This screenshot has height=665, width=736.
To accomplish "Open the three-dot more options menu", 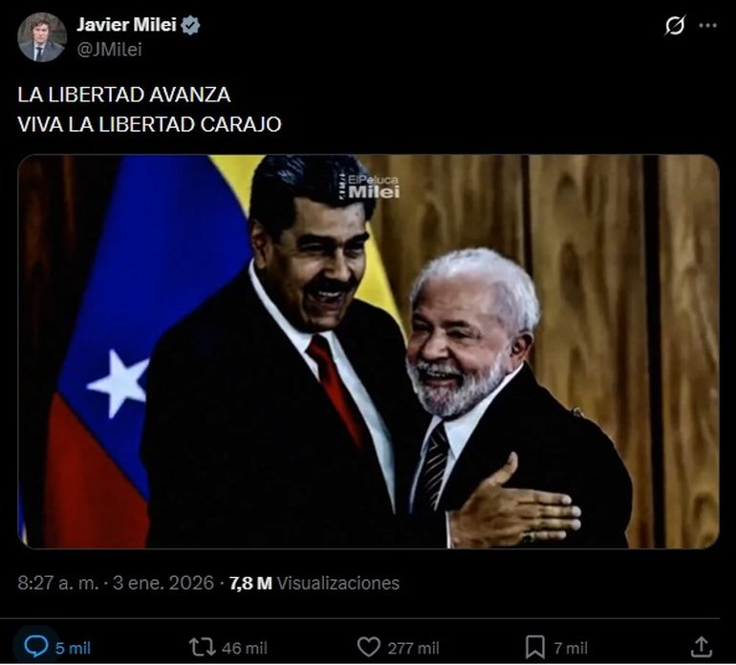I will pos(708,26).
